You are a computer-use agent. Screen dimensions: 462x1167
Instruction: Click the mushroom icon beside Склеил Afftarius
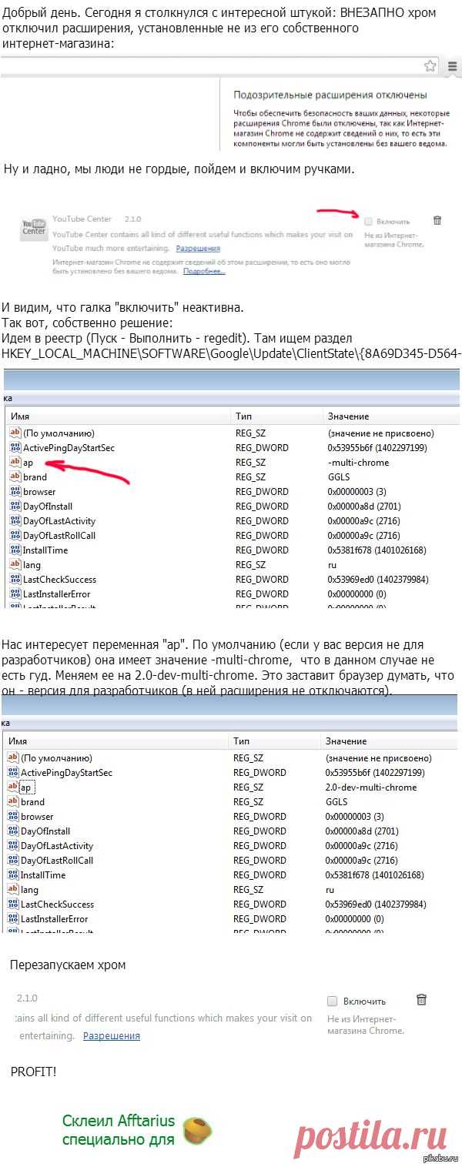196,1131
